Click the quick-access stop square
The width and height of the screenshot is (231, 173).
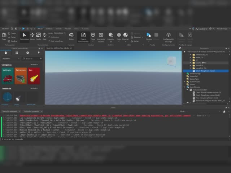coord(27,29)
